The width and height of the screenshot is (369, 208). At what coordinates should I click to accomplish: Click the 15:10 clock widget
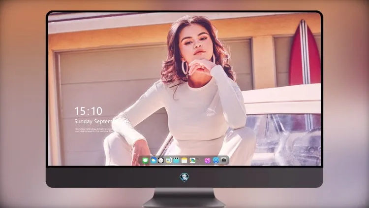88,111
